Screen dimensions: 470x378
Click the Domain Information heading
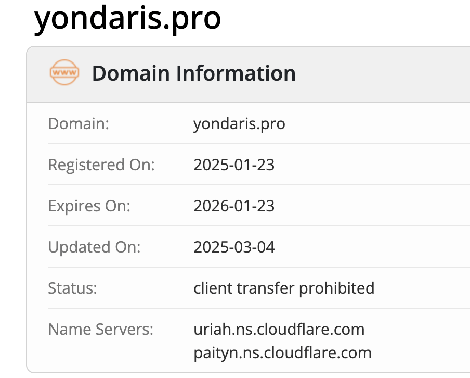pyautogui.click(x=193, y=73)
